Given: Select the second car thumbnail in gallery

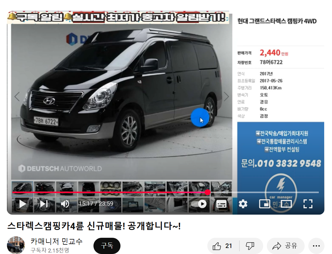Looking at the screenshot, I should coord(44,188).
